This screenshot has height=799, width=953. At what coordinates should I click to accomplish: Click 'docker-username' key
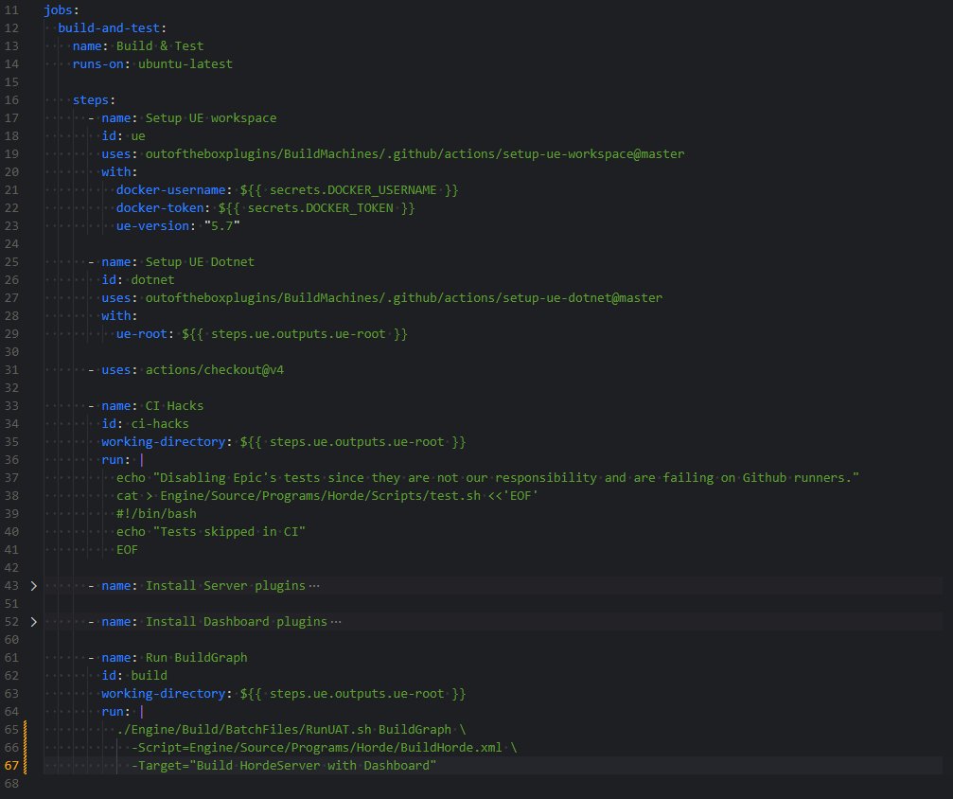click(x=170, y=189)
